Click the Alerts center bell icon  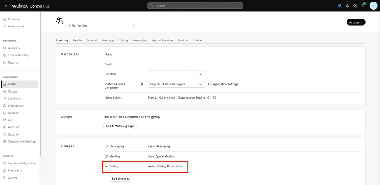5,26
